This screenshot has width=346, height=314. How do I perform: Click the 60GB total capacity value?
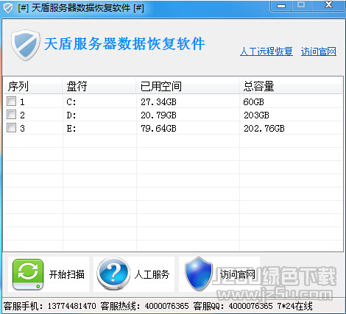tap(254, 102)
